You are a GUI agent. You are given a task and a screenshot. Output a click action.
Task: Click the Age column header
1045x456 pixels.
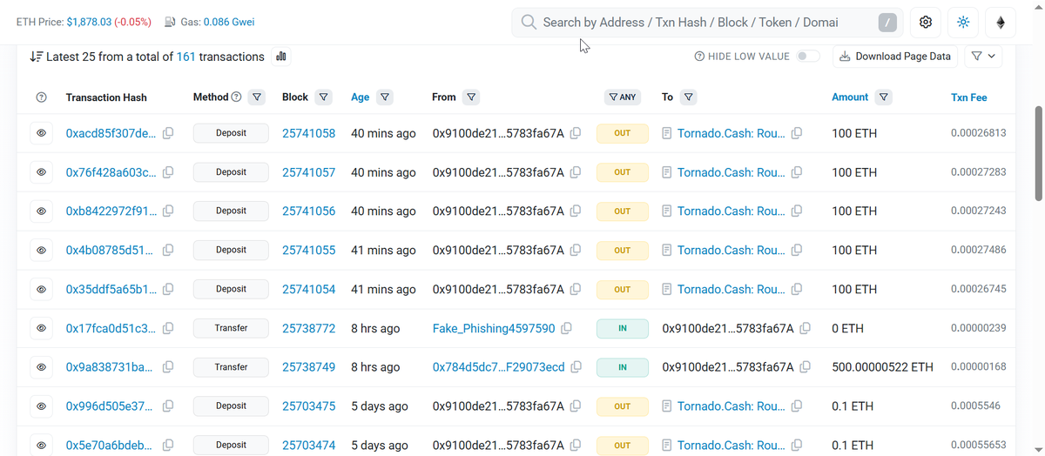tap(361, 97)
